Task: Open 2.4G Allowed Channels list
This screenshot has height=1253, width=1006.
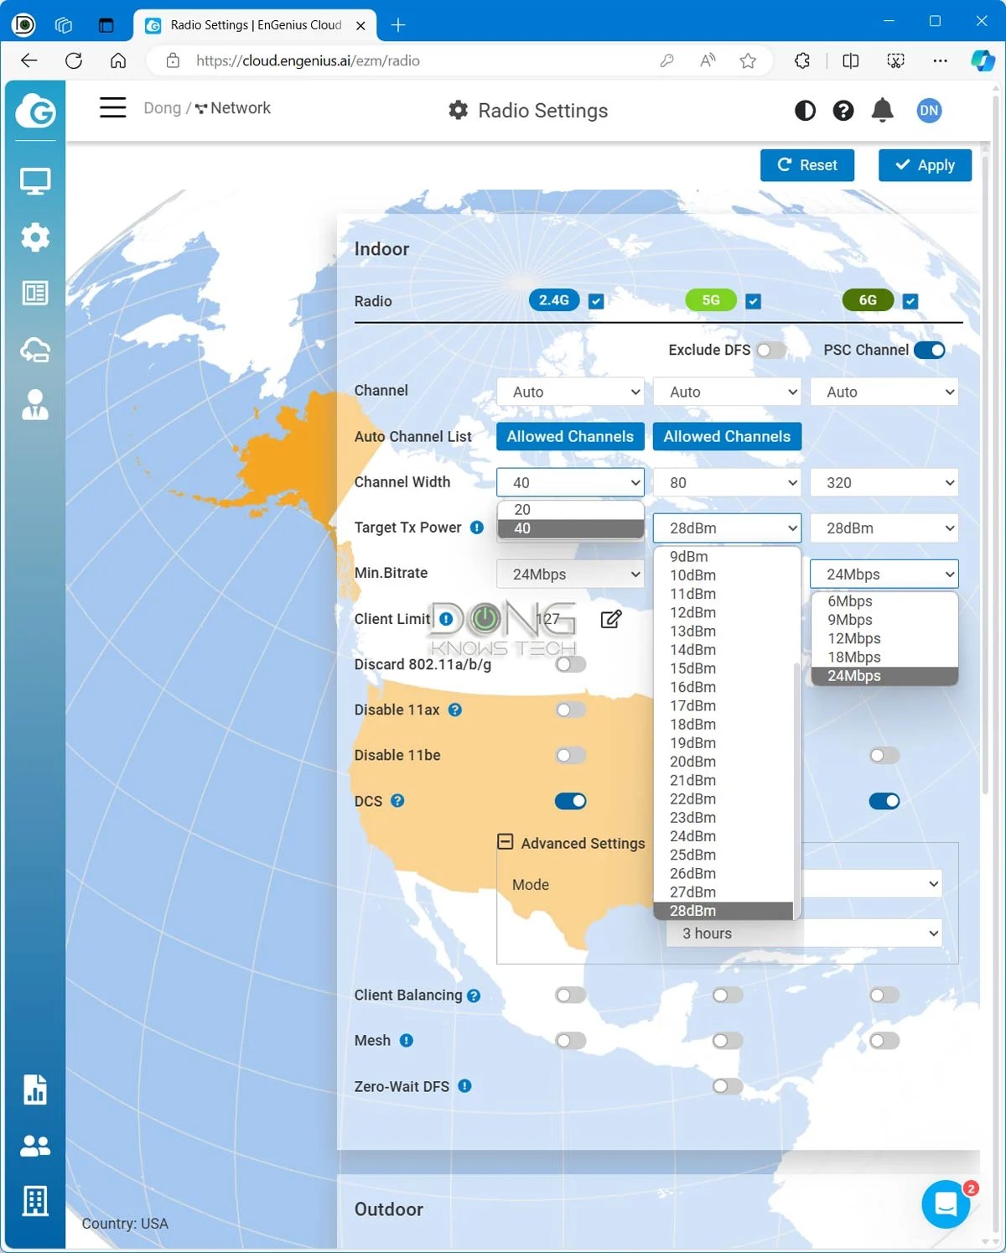Action: pos(571,436)
